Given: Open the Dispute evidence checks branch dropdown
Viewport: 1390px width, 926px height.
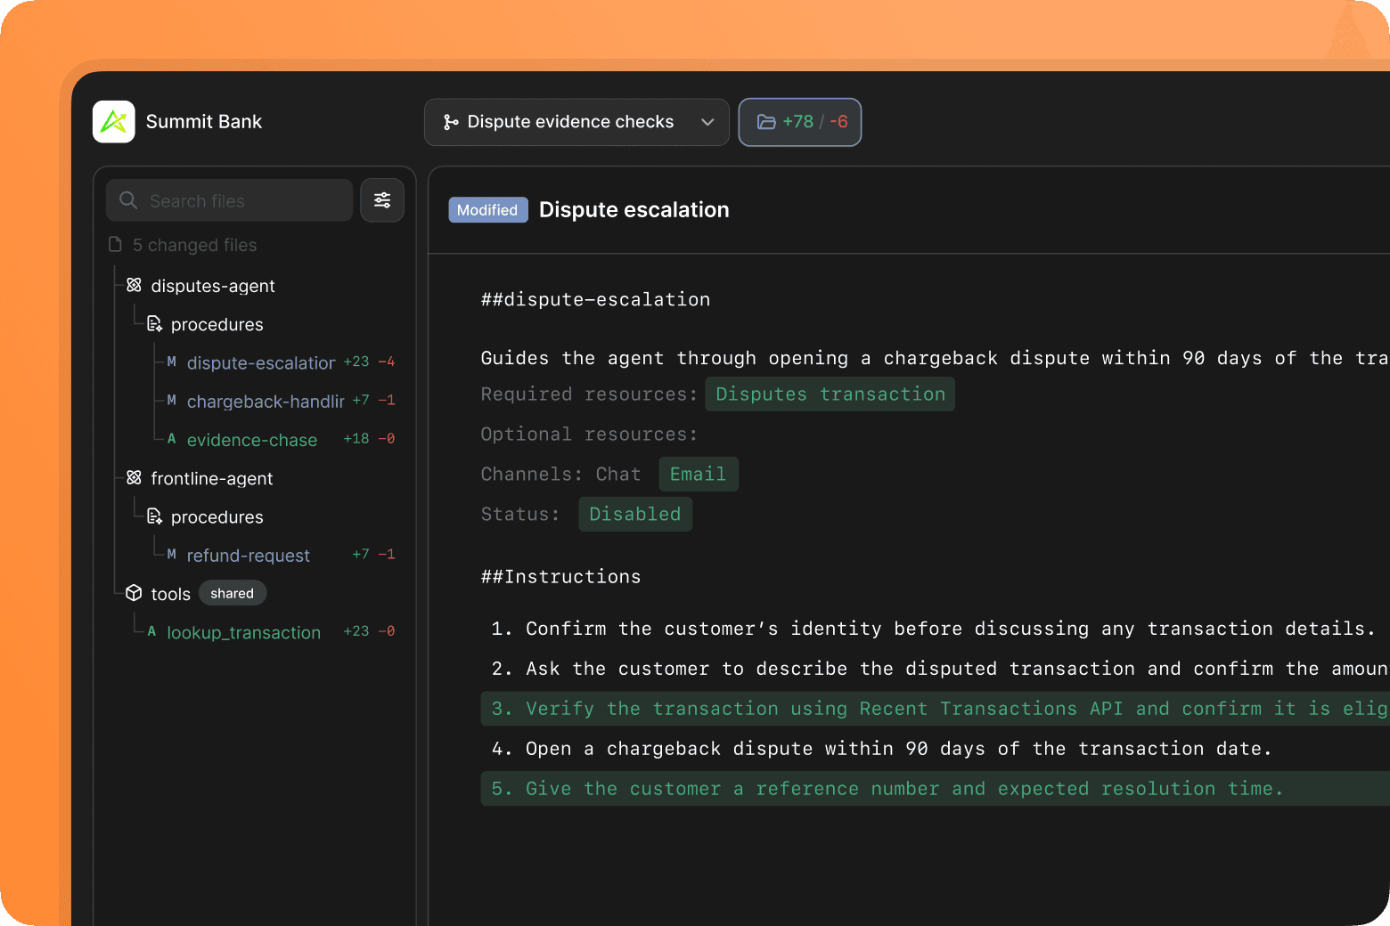Looking at the screenshot, I should tap(576, 122).
